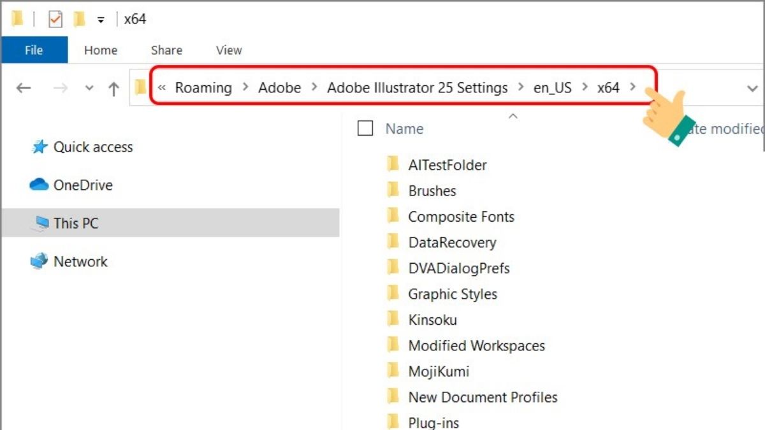Screen dimensions: 765x430
Task: Select the New Document Profiles folder name
Action: pos(483,398)
